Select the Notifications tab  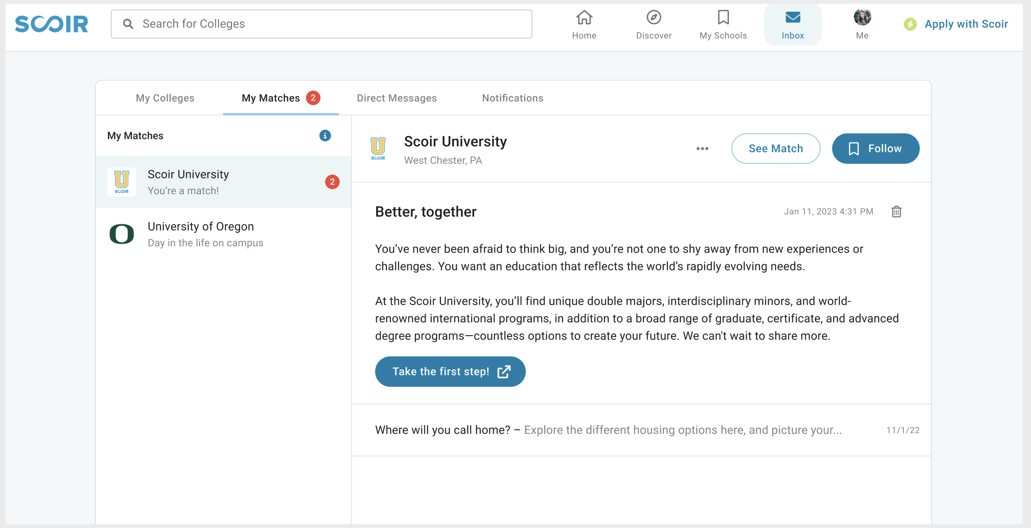[x=513, y=98]
